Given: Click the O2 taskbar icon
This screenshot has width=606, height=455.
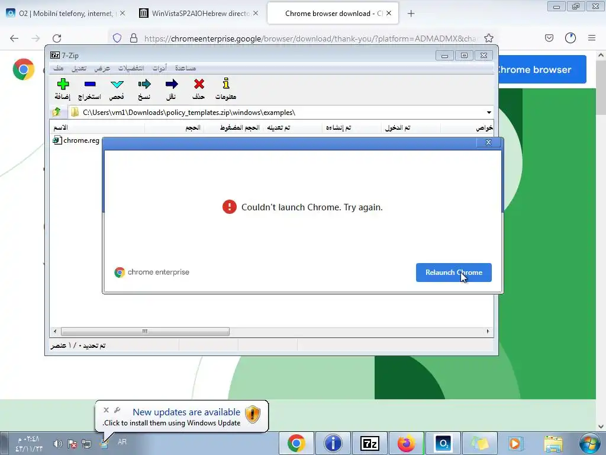Looking at the screenshot, I should click(443, 443).
